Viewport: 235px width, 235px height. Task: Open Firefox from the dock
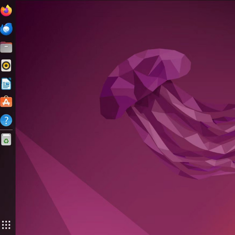(6, 11)
